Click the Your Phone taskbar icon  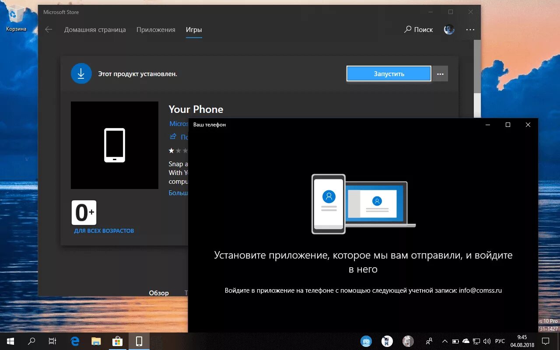tap(139, 341)
